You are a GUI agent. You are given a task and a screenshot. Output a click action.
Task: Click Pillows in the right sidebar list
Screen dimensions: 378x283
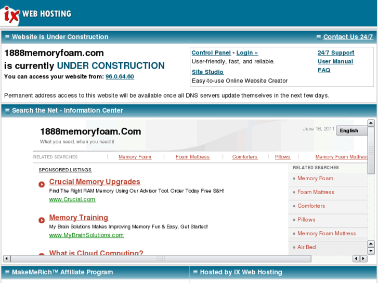click(x=306, y=220)
